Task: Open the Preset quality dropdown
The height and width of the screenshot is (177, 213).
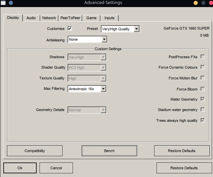Action: pyautogui.click(x=120, y=29)
